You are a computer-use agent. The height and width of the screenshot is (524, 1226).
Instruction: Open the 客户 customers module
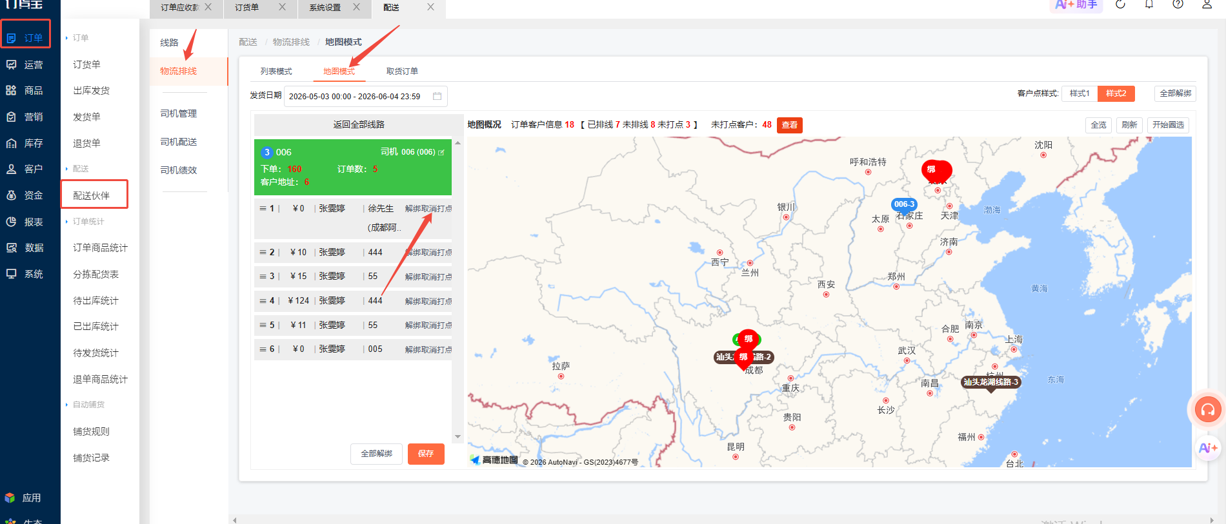(25, 169)
